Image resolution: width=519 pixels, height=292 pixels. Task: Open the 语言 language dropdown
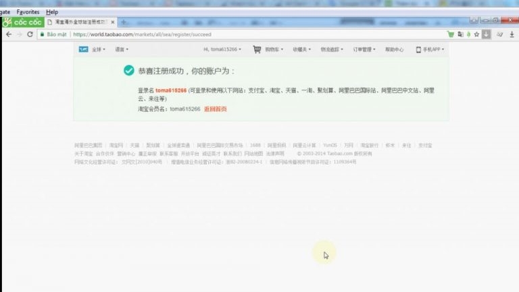coord(122,49)
